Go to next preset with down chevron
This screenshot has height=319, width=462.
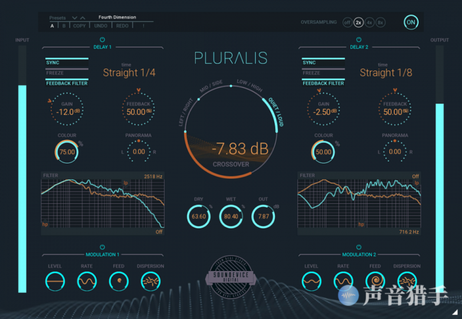(74, 18)
